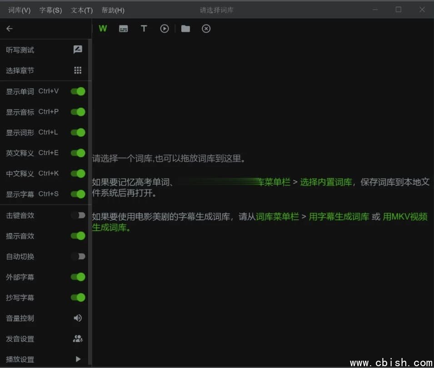Click the circular play icon in the toolbar
434x368 pixels.
(164, 28)
